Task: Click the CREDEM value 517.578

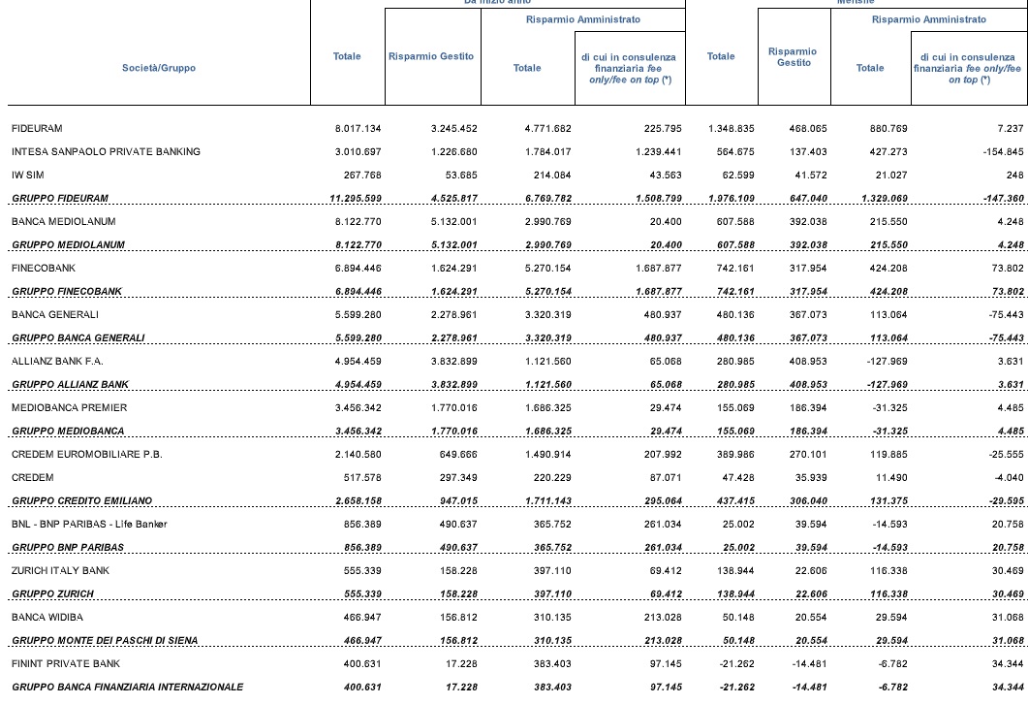Action: [362, 478]
